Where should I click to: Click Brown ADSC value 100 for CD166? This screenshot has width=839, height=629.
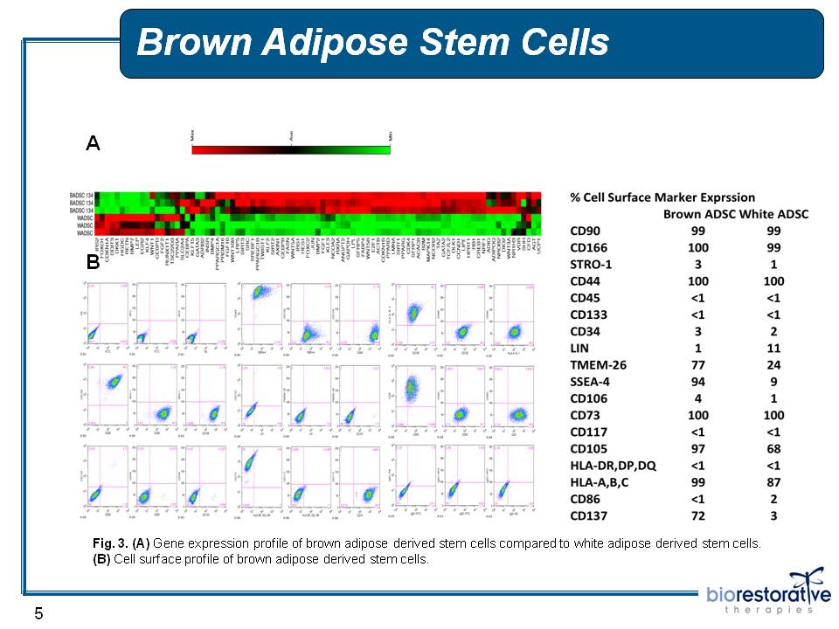tap(697, 247)
